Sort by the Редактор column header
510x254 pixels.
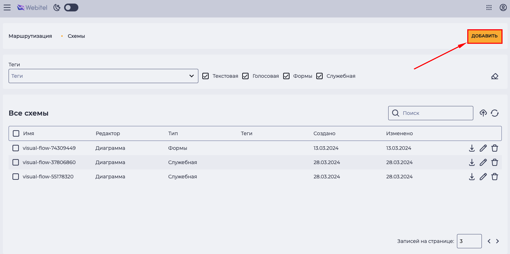(x=108, y=133)
